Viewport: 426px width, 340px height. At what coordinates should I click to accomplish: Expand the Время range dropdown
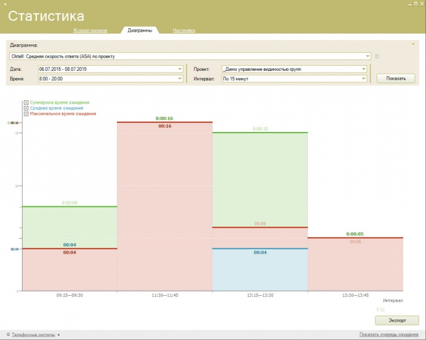[x=180, y=79]
